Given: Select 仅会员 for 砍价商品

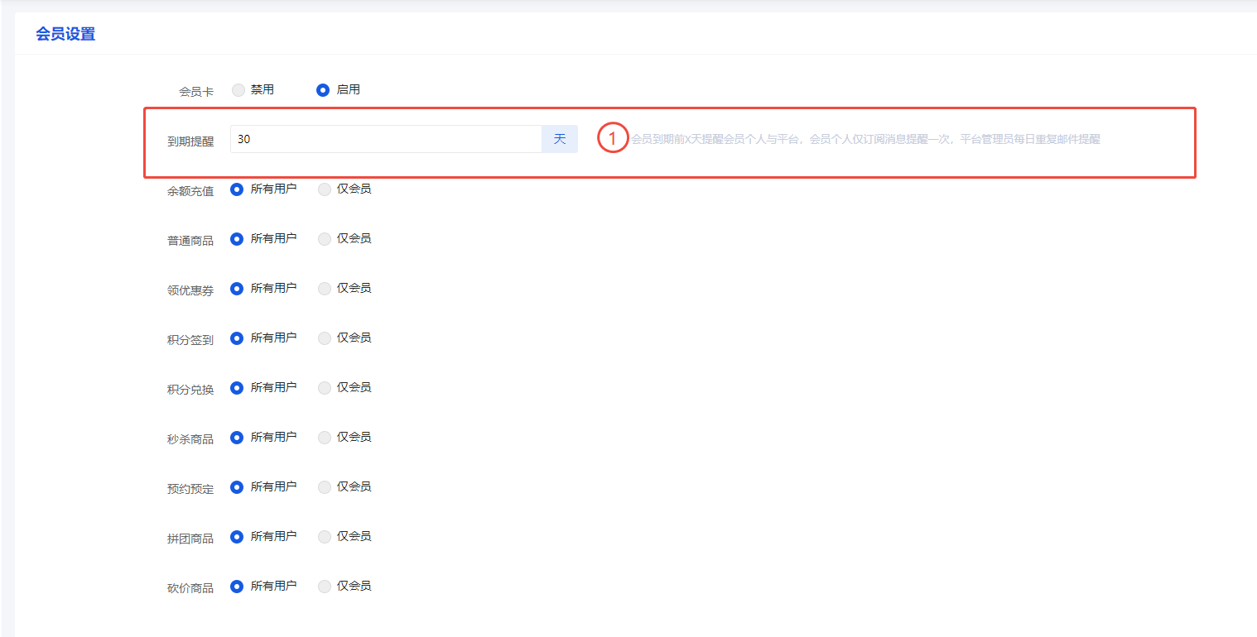Looking at the screenshot, I should (325, 587).
